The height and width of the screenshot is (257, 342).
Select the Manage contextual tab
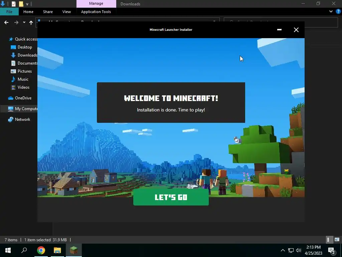(x=96, y=4)
